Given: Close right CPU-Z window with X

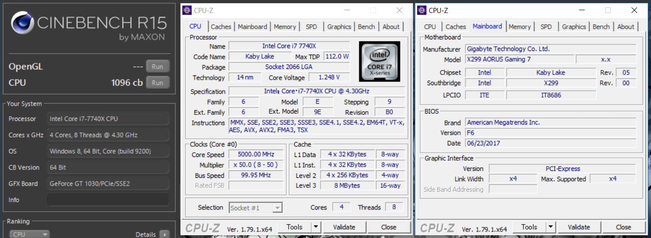Looking at the screenshot, I should (634, 10).
